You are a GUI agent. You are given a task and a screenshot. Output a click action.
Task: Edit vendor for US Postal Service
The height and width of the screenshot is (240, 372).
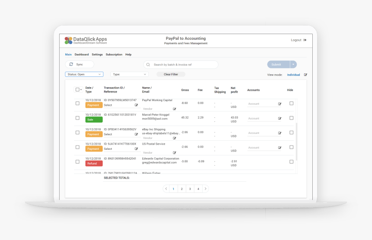point(174,153)
